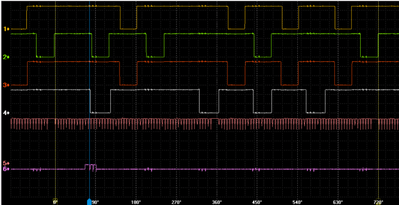Click the red channel 3 ground marker
The height and width of the screenshot is (205, 399).
pyautogui.click(x=6, y=85)
